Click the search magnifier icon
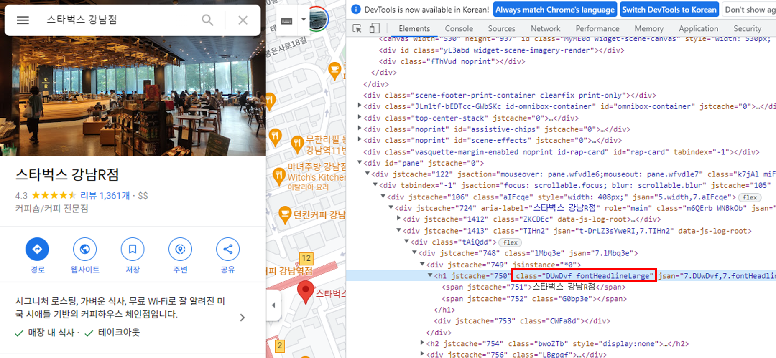The width and height of the screenshot is (776, 358). click(207, 20)
